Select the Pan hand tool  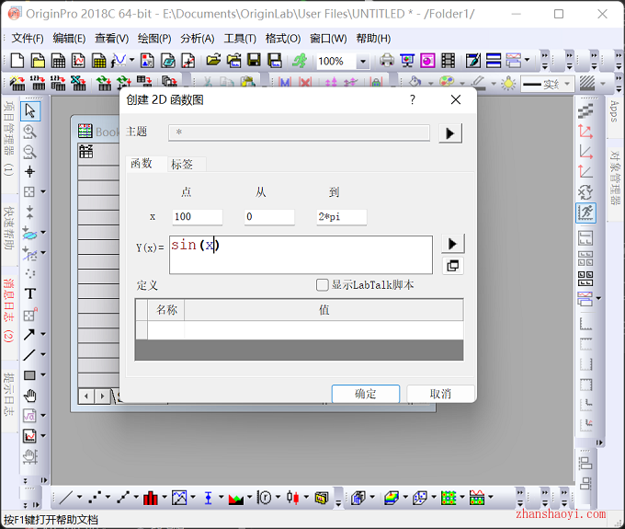pos(30,396)
